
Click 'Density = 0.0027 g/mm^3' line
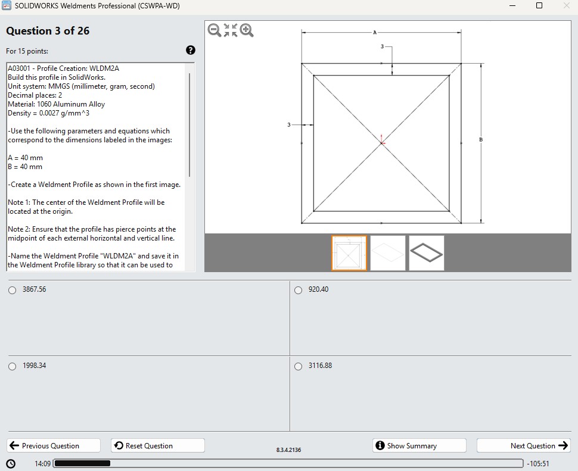[49, 113]
